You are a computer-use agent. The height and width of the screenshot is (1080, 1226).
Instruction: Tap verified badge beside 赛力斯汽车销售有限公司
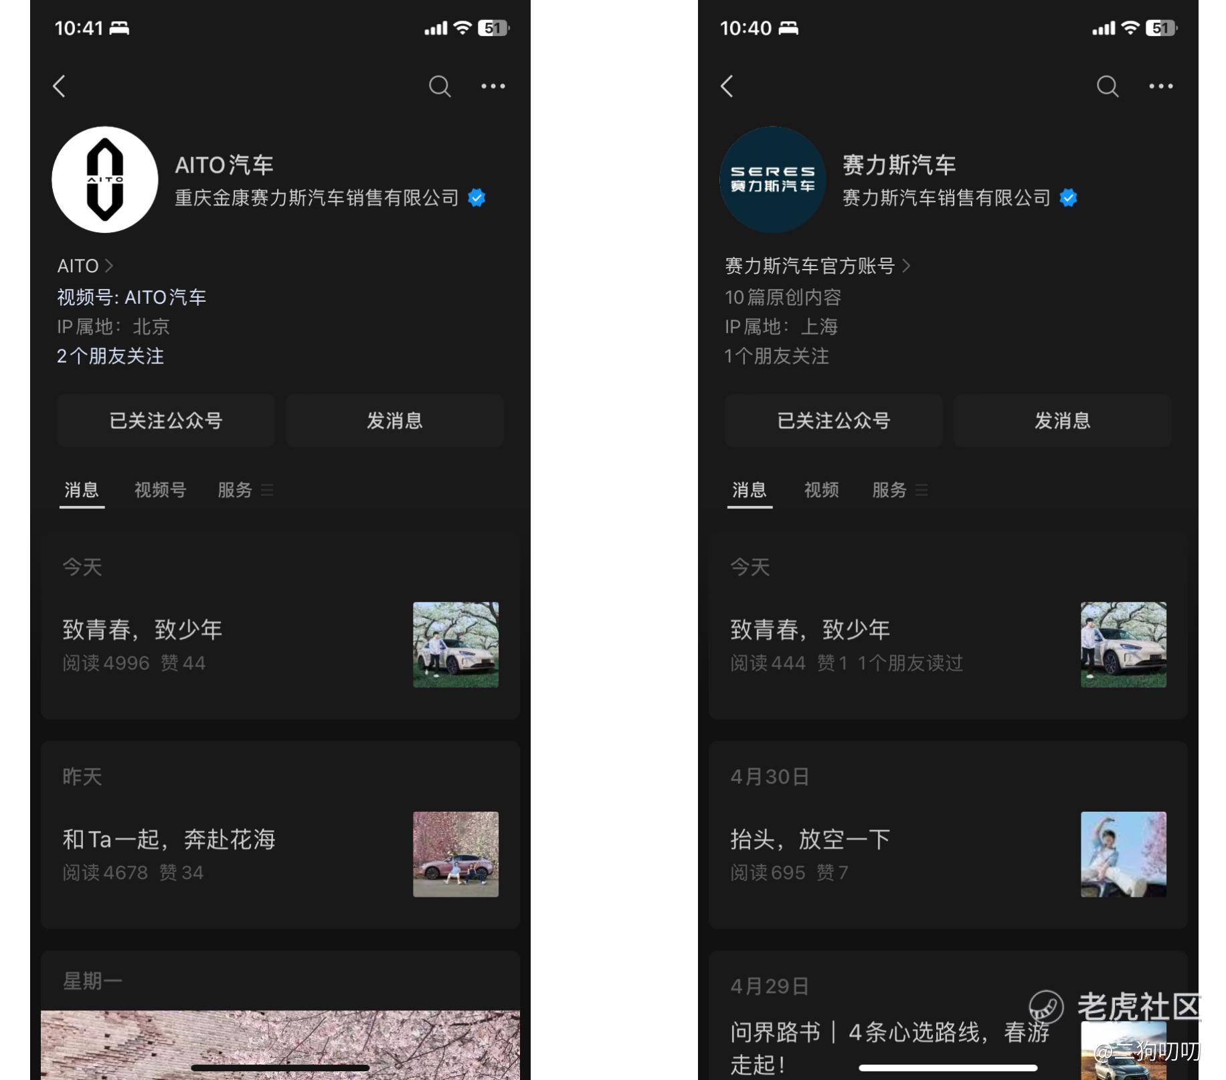(x=1069, y=198)
